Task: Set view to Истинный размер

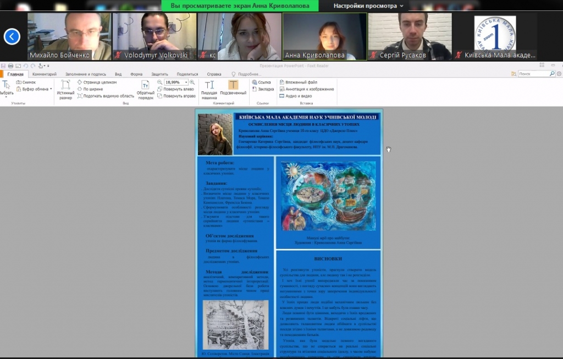Action: tap(65, 90)
